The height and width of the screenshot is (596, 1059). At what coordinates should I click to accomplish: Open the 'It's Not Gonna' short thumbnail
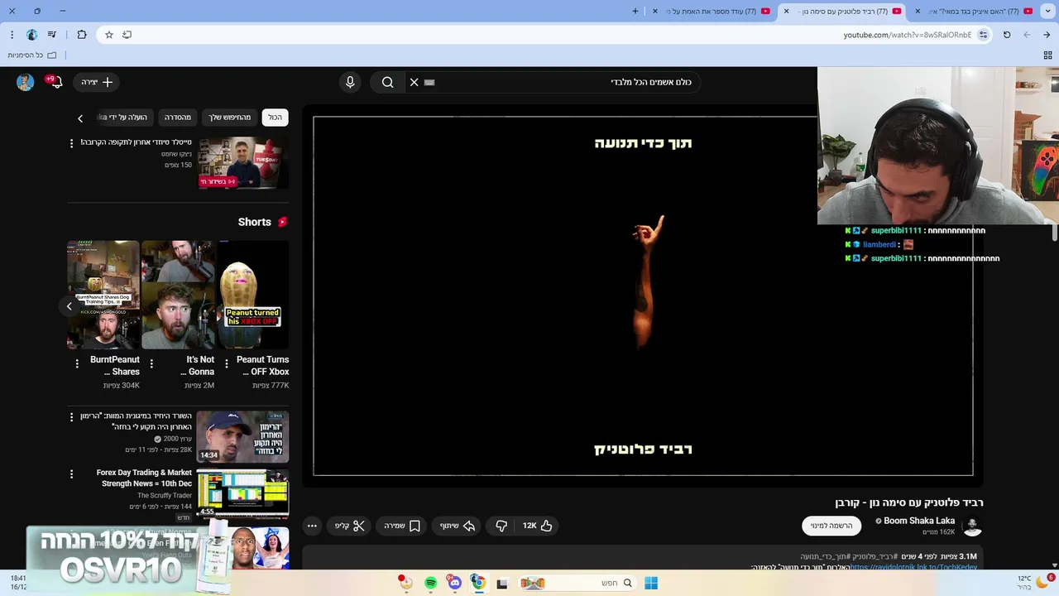[x=178, y=295]
